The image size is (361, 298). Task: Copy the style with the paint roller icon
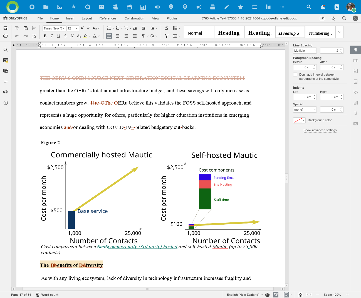pos(167,36)
